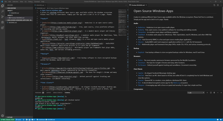The image size is (223, 121).
Task: Split the terminal panel
Action: coord(211,93)
